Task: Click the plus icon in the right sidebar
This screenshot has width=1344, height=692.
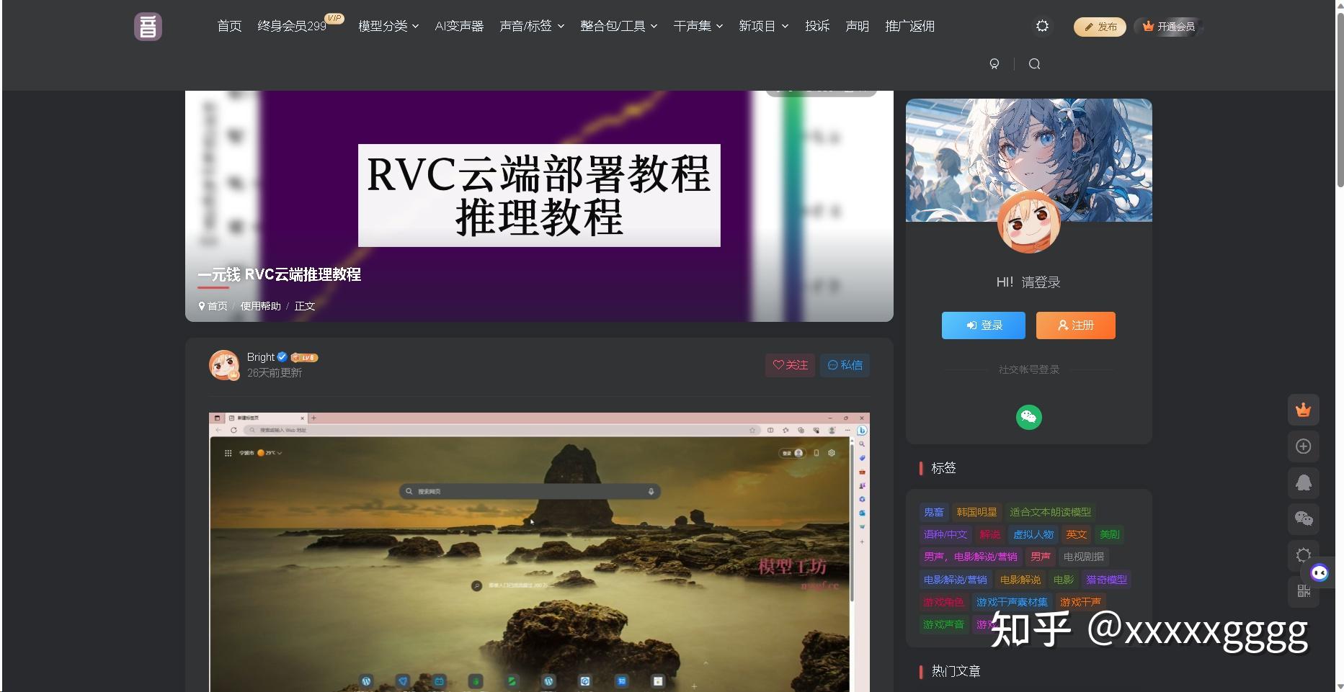Action: tap(1303, 446)
